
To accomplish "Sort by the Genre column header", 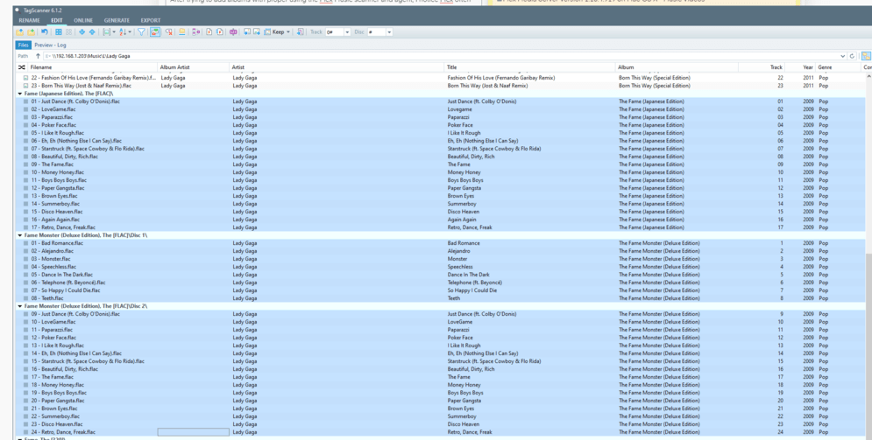I will tap(838, 67).
